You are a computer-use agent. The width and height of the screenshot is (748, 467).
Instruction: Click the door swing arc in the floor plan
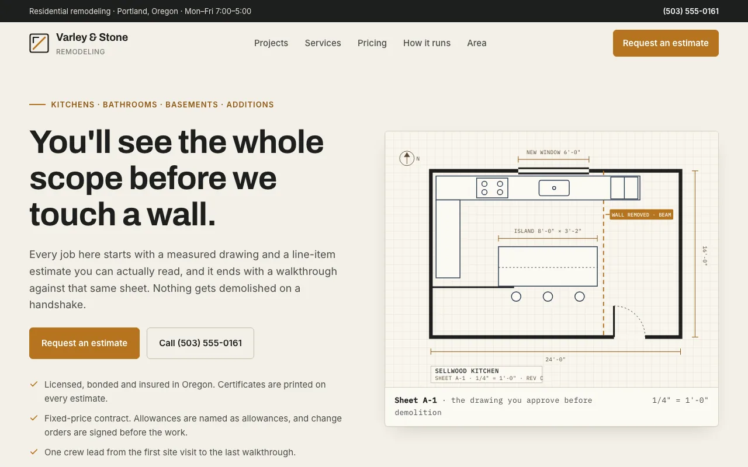(630, 321)
